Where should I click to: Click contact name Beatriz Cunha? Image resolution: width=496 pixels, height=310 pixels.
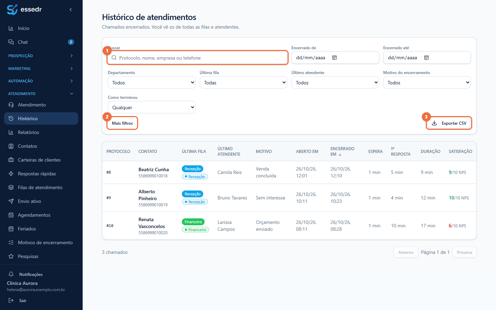pyautogui.click(x=154, y=169)
